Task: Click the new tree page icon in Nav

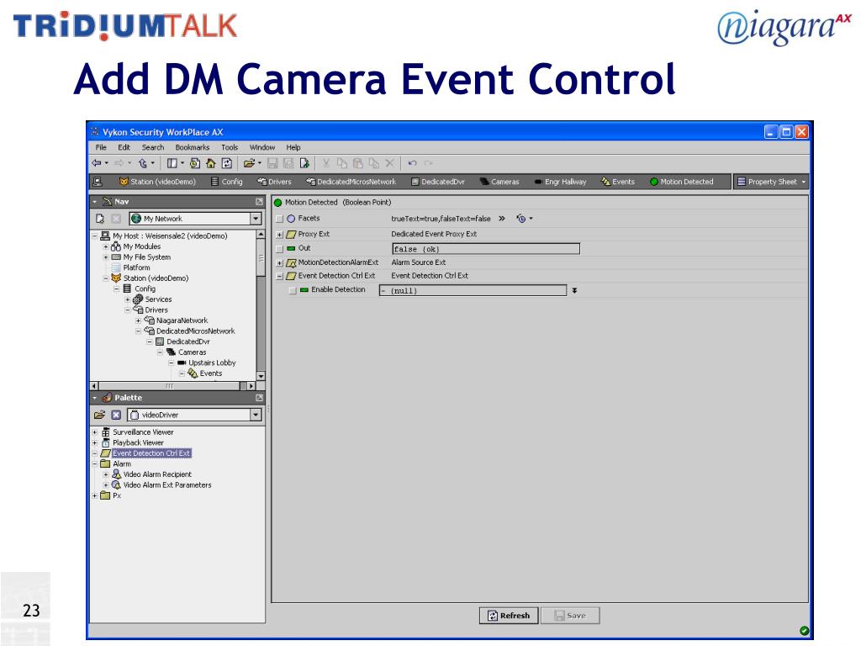Action: [x=100, y=219]
